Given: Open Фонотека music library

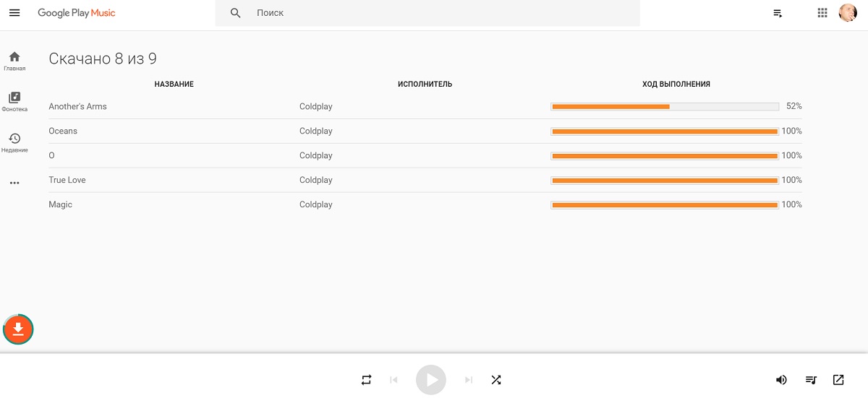Looking at the screenshot, I should (x=14, y=102).
